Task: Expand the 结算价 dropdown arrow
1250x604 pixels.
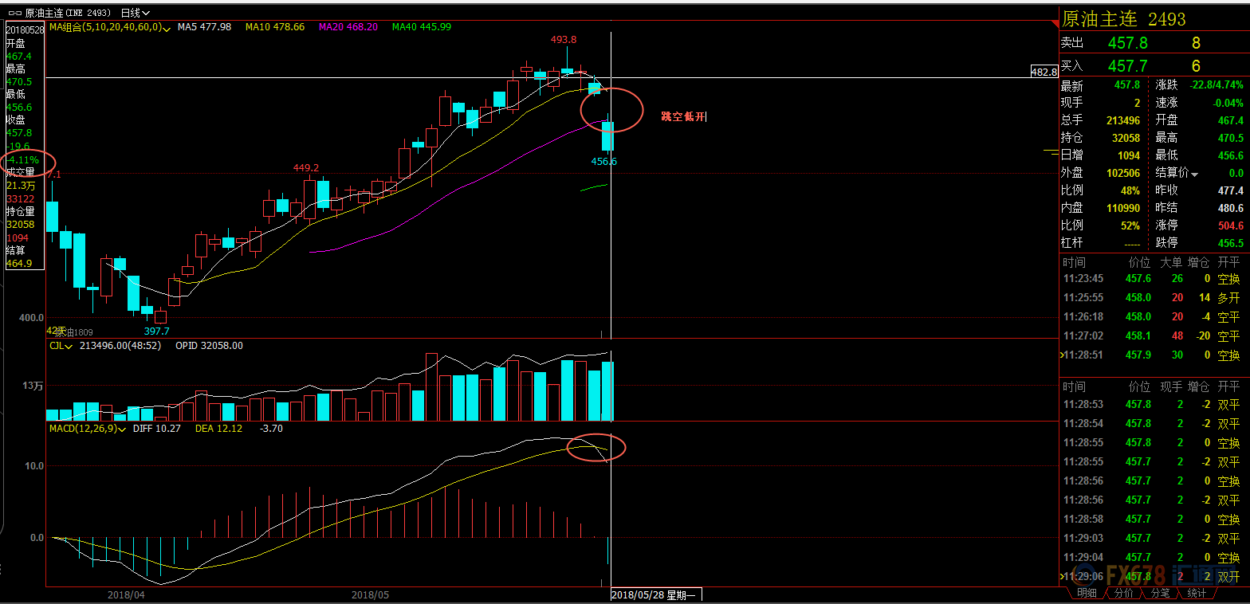Action: point(1194,174)
